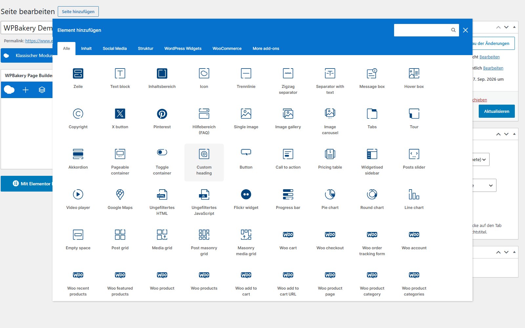This screenshot has width=525, height=328.
Task: Add the Flickr widget element
Action: (x=246, y=199)
